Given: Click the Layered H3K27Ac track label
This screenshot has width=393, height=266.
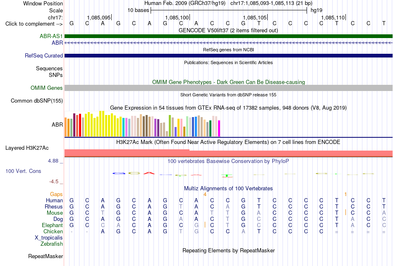Looking at the screenshot, I should [27, 148].
